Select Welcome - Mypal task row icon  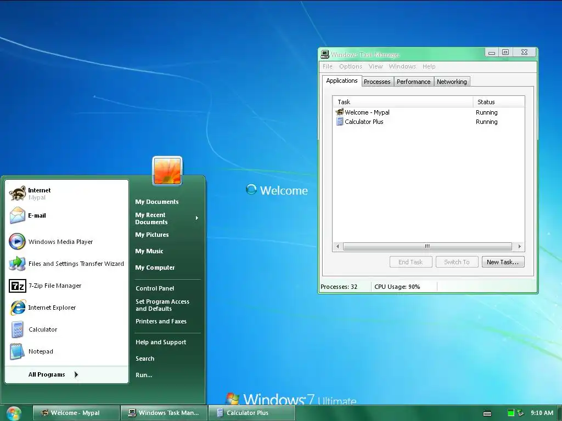340,112
